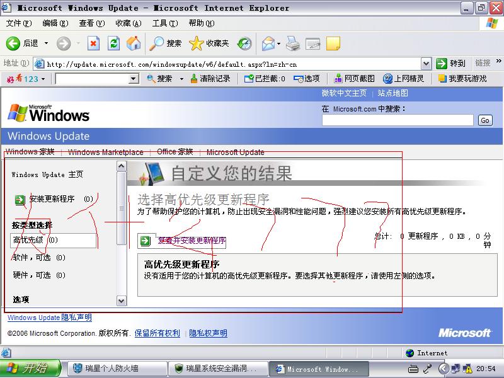Click the Forward arrow icon

coord(64,43)
